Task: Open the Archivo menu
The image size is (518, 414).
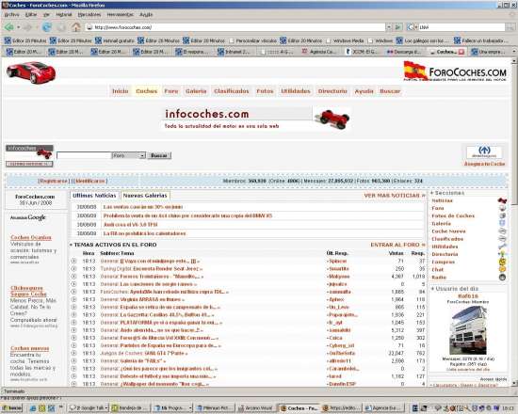Action: (12, 14)
